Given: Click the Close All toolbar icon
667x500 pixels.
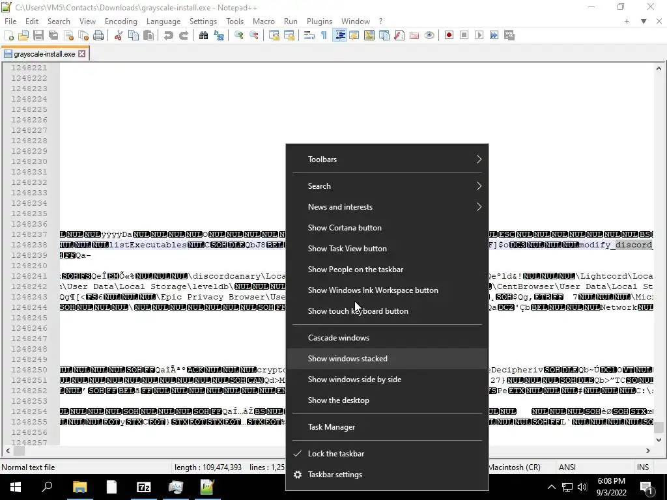Looking at the screenshot, I should [83, 35].
